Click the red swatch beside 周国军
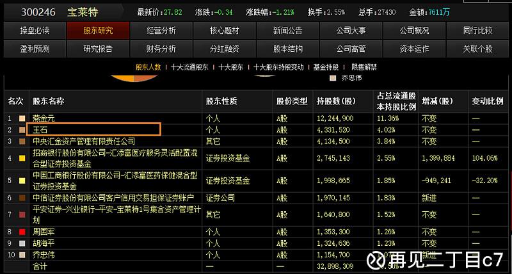The width and height of the screenshot is (512, 274). (x=22, y=232)
